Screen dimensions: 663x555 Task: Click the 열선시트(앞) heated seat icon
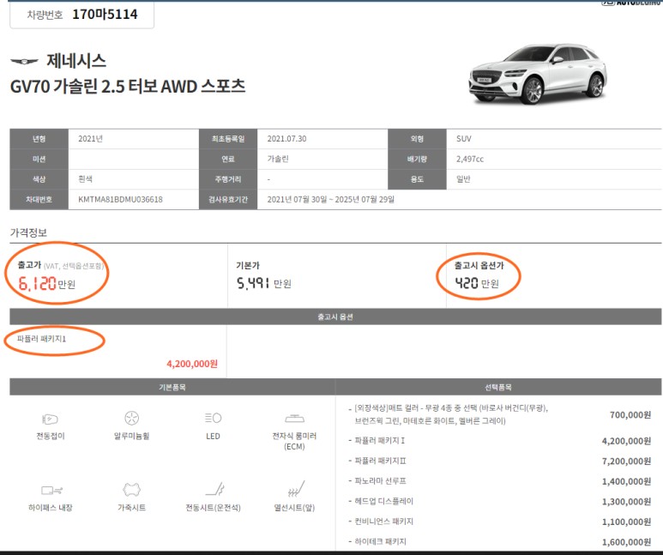[x=296, y=489]
